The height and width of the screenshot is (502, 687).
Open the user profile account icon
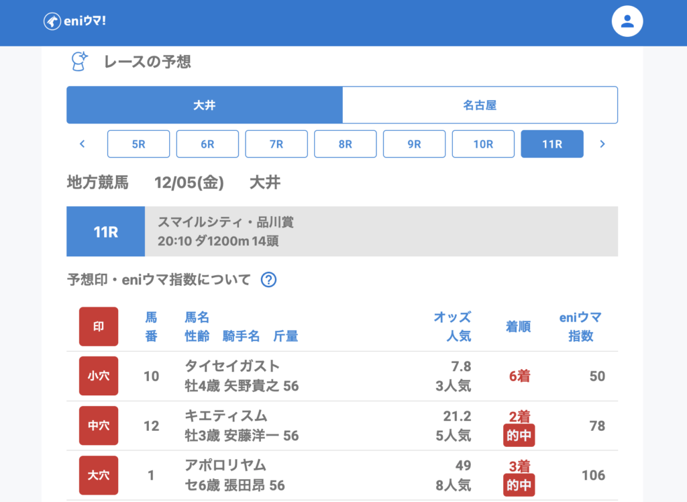[627, 21]
